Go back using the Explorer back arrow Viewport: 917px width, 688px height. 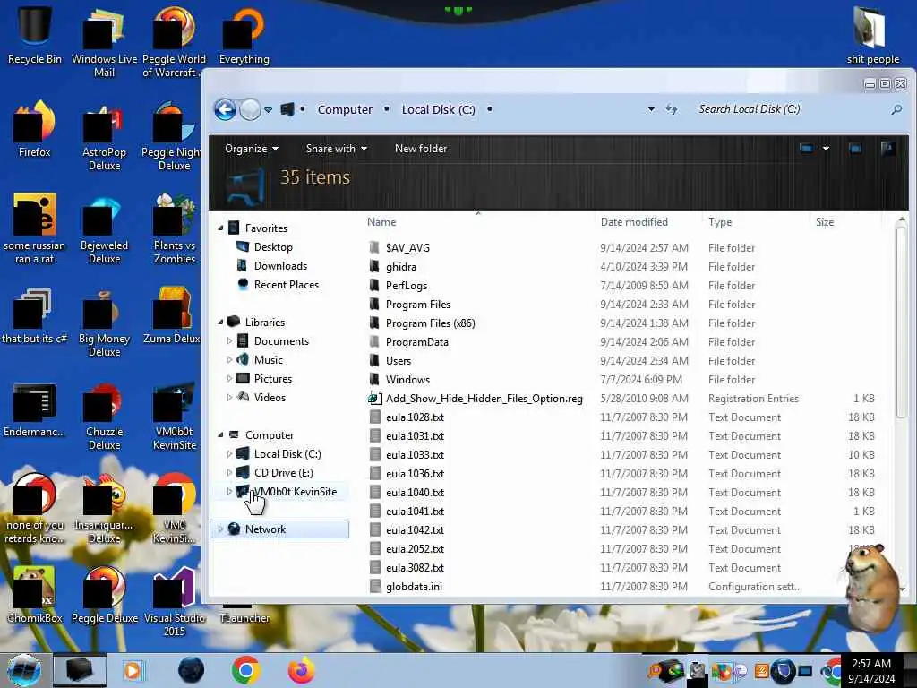click(x=225, y=109)
